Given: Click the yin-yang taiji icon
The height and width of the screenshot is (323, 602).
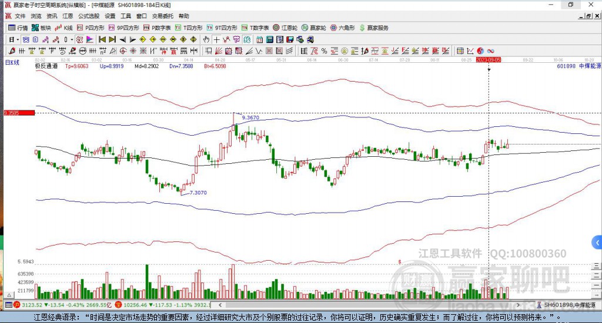Looking at the screenshot, I should (x=480, y=51).
